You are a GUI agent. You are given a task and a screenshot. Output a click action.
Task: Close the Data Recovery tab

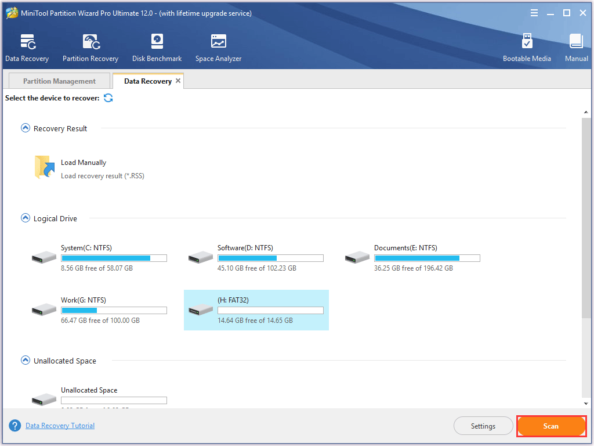coord(178,81)
